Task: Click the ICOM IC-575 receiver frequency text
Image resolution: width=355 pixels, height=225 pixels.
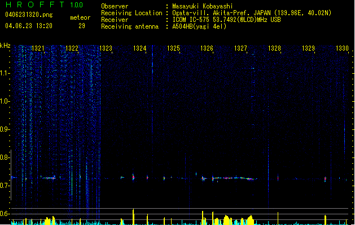Action: click(x=227, y=20)
